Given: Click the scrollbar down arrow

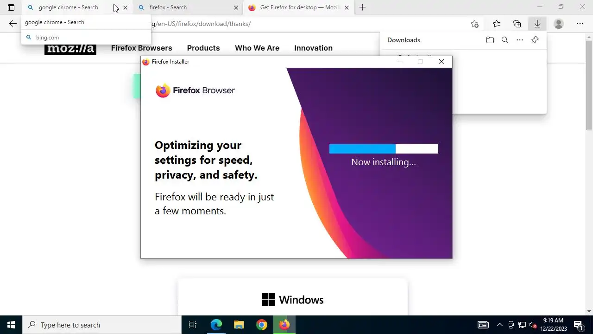Looking at the screenshot, I should pos(589,311).
